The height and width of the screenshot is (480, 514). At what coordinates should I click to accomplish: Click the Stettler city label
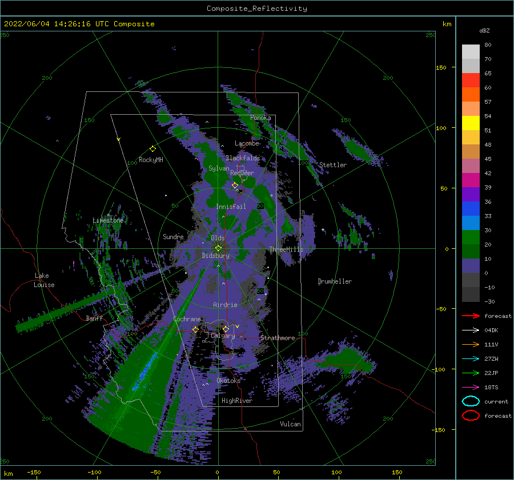click(x=333, y=165)
